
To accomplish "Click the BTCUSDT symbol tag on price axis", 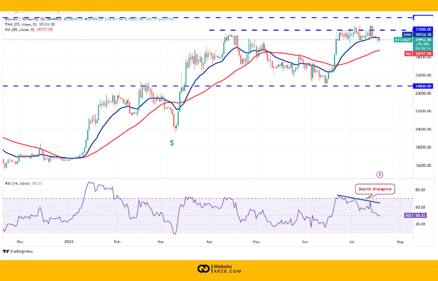I will [403, 40].
